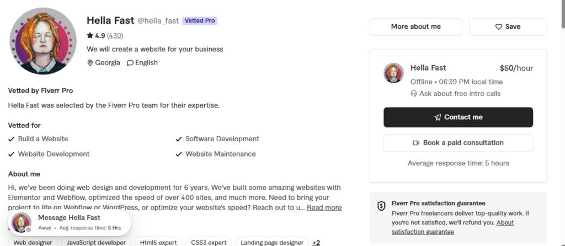565x246 pixels.
Task: Click the satisfaction guarantee shield icon
Action: click(381, 206)
